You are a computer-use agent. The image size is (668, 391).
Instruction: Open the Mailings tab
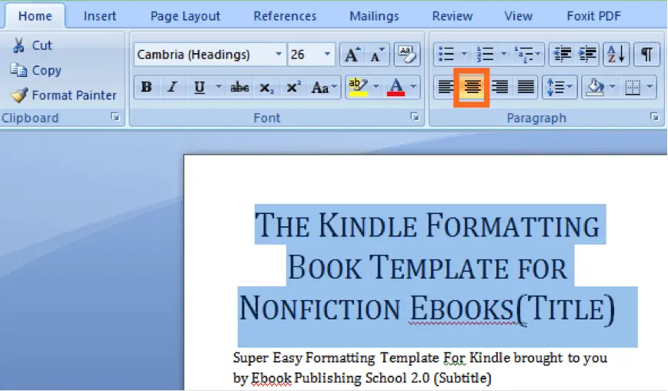coord(374,16)
